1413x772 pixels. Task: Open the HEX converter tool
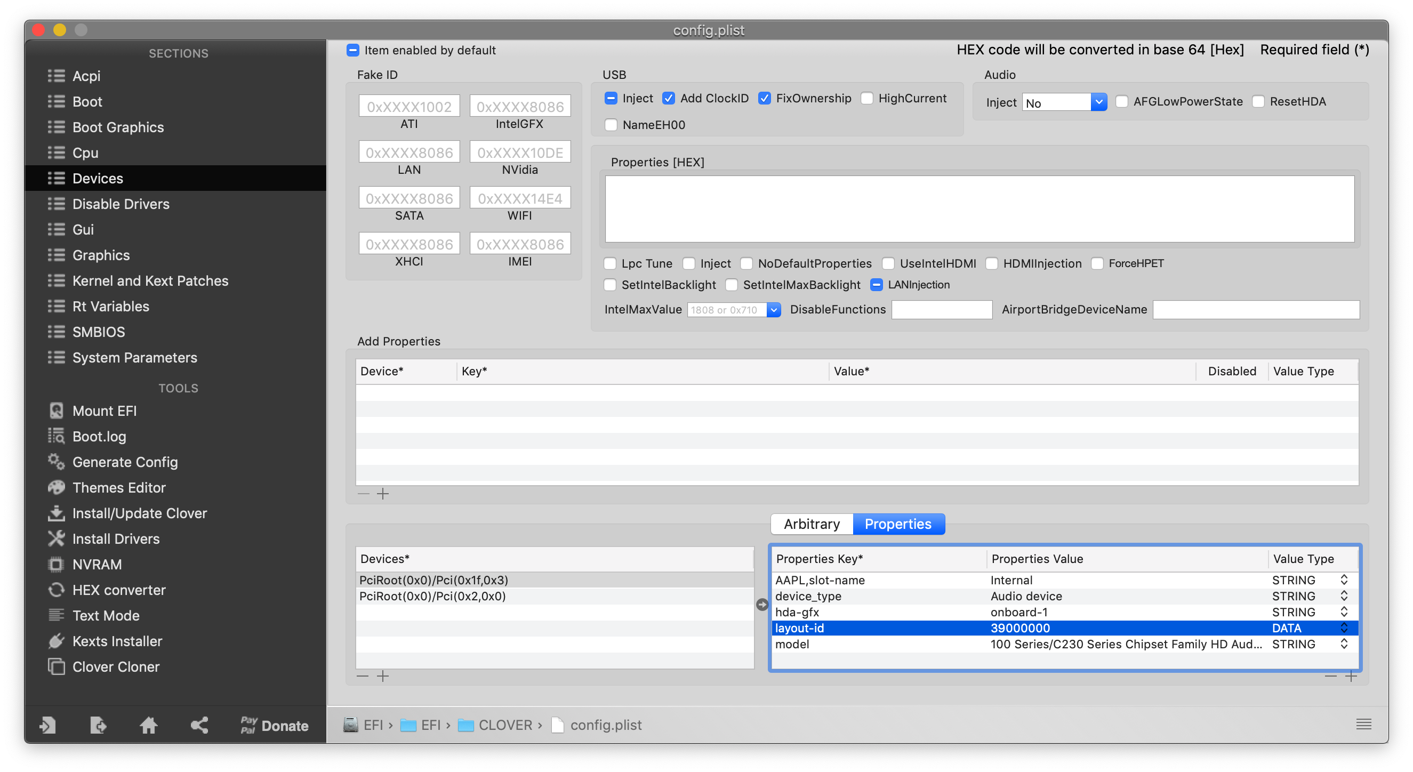click(x=118, y=590)
